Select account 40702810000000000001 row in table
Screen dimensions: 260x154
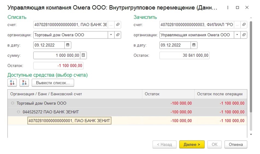[69, 121]
